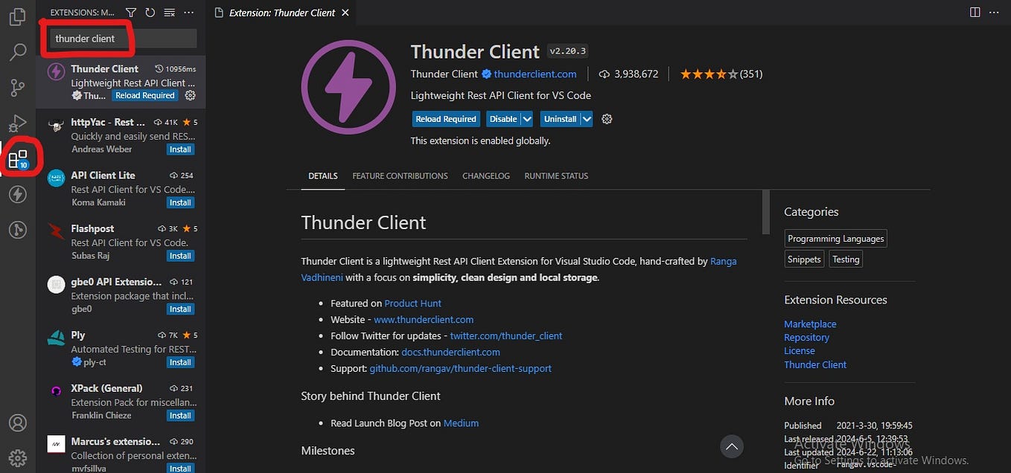The height and width of the screenshot is (473, 1011).
Task: Open the Product Hunt link
Action: (x=412, y=303)
